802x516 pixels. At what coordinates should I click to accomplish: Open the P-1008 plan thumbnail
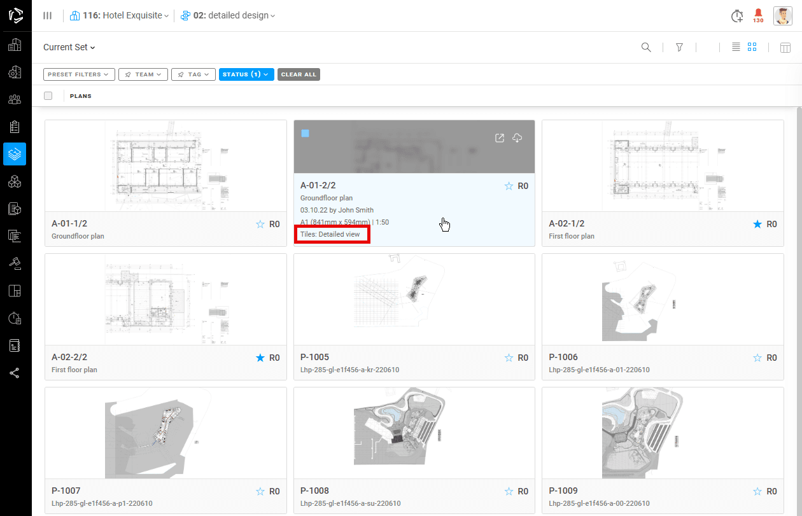pyautogui.click(x=414, y=433)
